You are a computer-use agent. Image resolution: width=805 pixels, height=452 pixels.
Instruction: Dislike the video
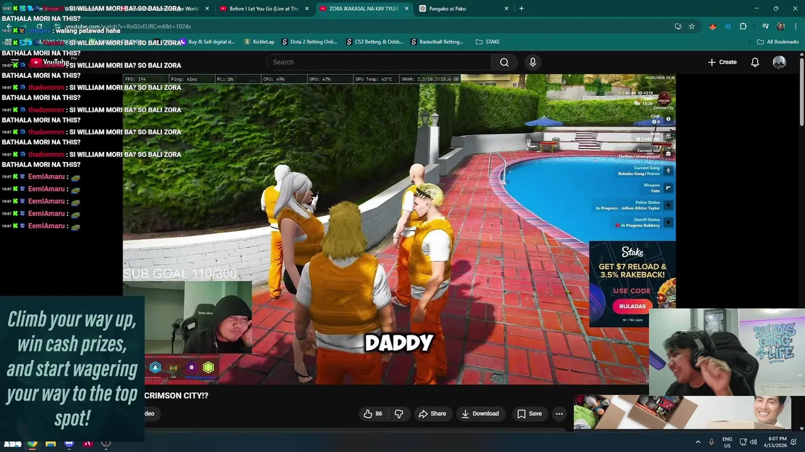[x=399, y=414]
